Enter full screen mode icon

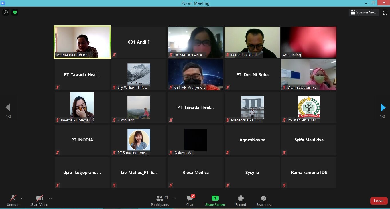click(x=385, y=13)
